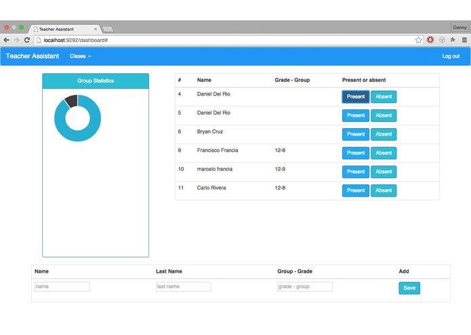The width and height of the screenshot is (471, 335).
Task: Mark student 5 Daniel Del Rio as Absent
Action: pos(384,115)
